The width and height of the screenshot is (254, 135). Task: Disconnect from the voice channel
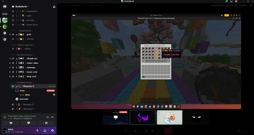coord(53,117)
